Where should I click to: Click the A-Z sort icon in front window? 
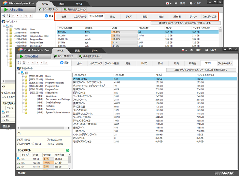click(19, 63)
